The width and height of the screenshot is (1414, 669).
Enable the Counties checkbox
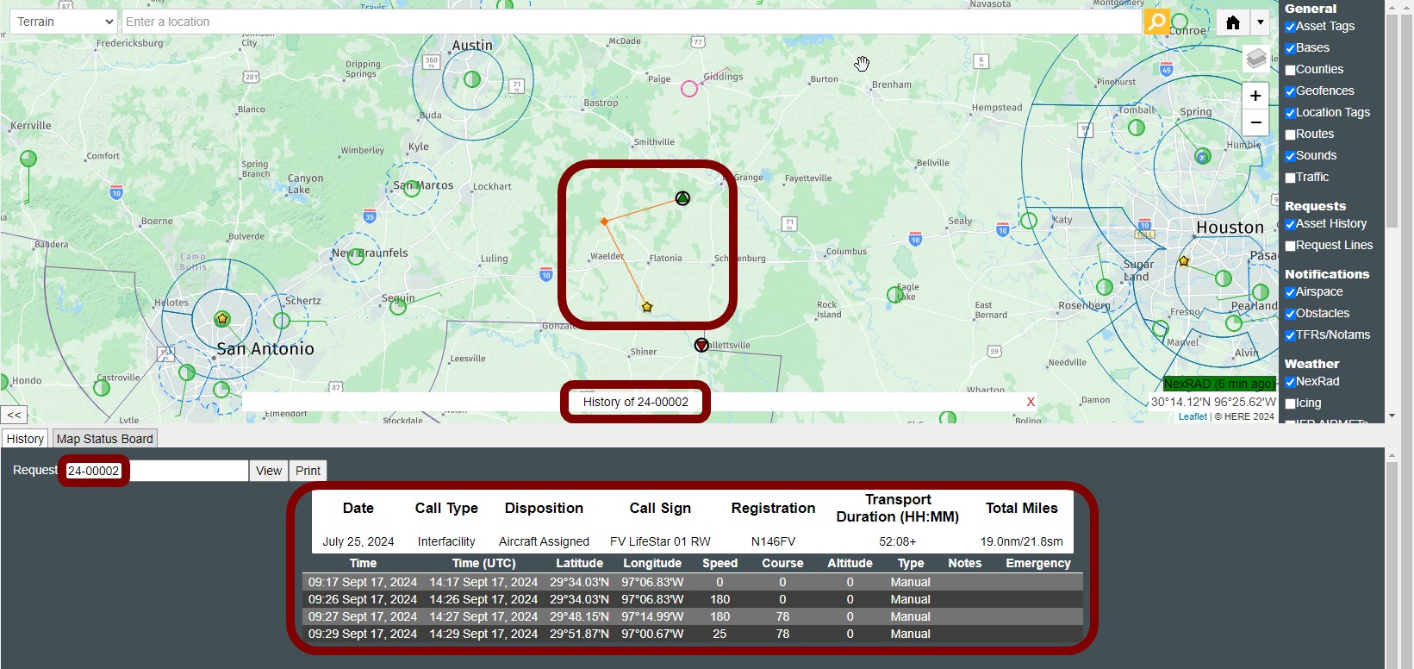coord(1290,70)
